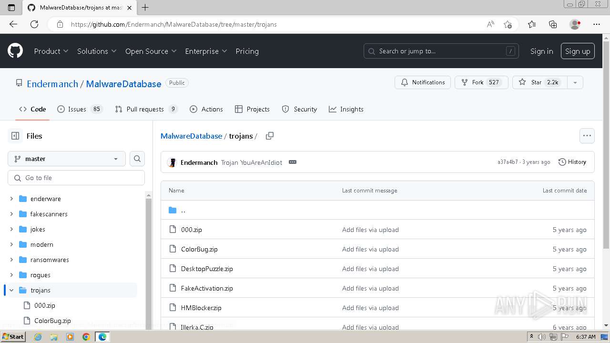This screenshot has width=610, height=343.
Task: Click the History clock button
Action: click(572, 162)
